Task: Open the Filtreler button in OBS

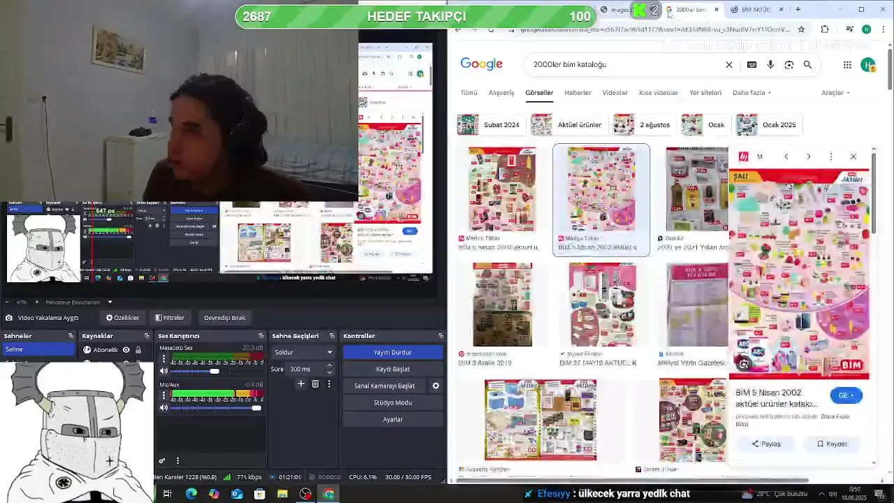Action: click(x=170, y=318)
